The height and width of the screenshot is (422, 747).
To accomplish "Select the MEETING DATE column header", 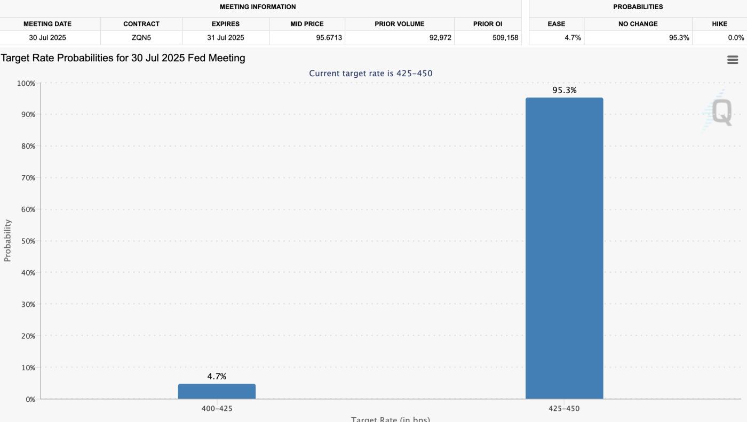I will click(x=47, y=23).
